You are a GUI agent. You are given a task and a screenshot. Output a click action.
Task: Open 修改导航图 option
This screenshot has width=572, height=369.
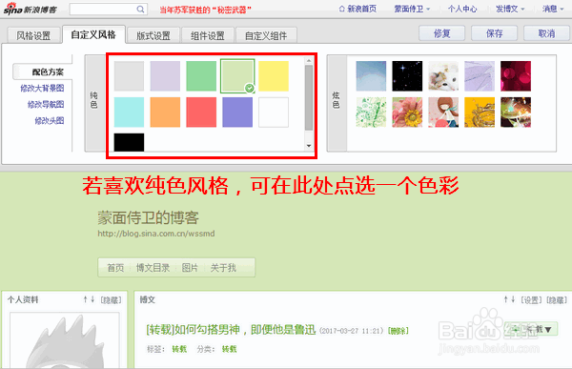46,105
